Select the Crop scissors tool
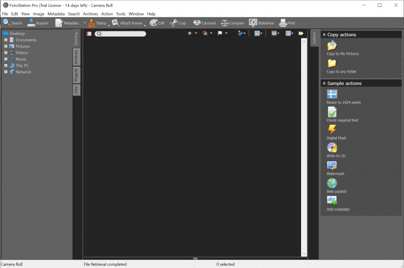 tap(178, 23)
